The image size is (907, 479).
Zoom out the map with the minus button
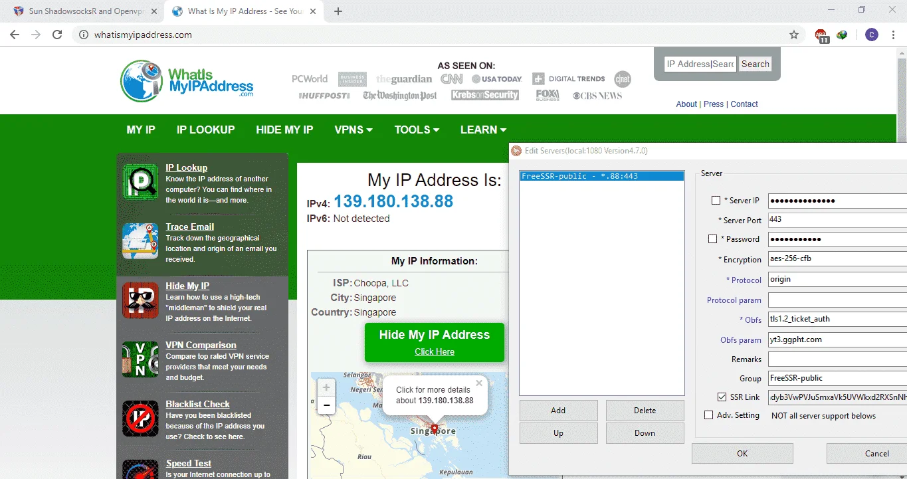(326, 405)
